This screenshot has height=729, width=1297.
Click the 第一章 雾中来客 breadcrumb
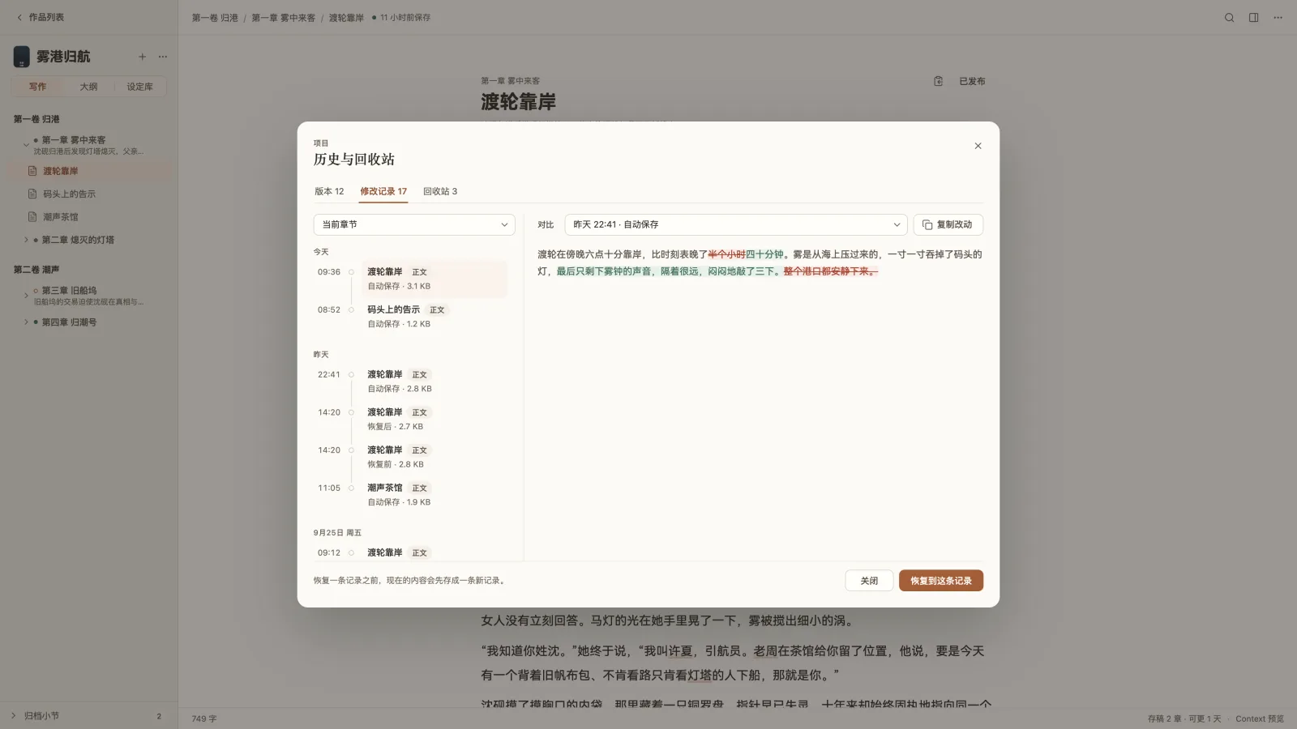coord(283,18)
